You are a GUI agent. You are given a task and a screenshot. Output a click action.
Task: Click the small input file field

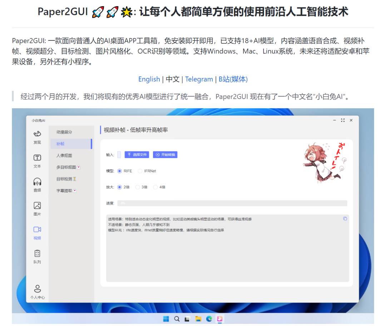click(119, 155)
